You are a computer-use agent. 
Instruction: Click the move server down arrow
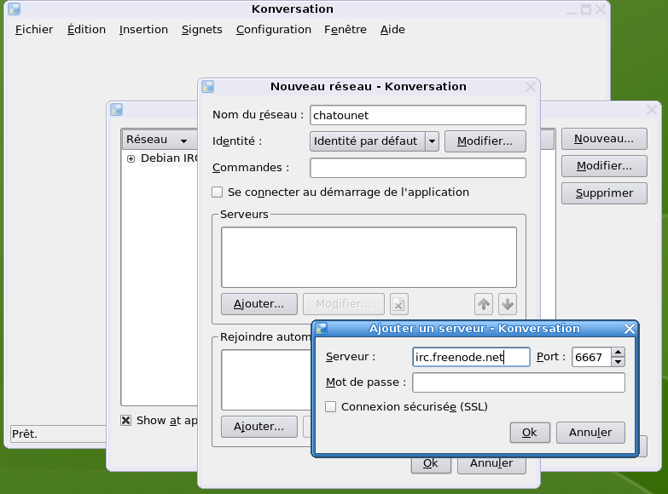coord(508,304)
